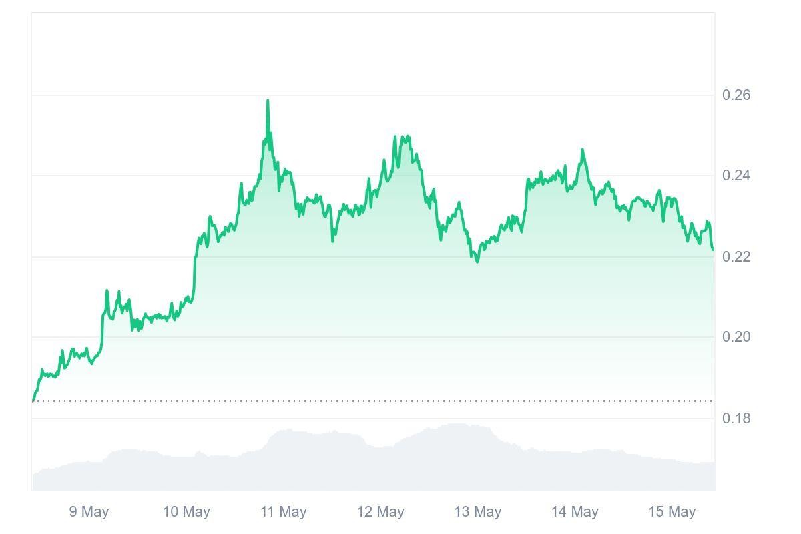Click the 15 May date label

click(x=672, y=512)
